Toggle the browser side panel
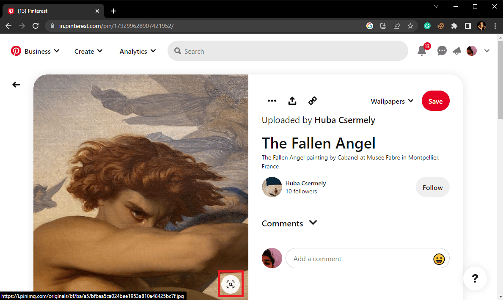 point(468,26)
